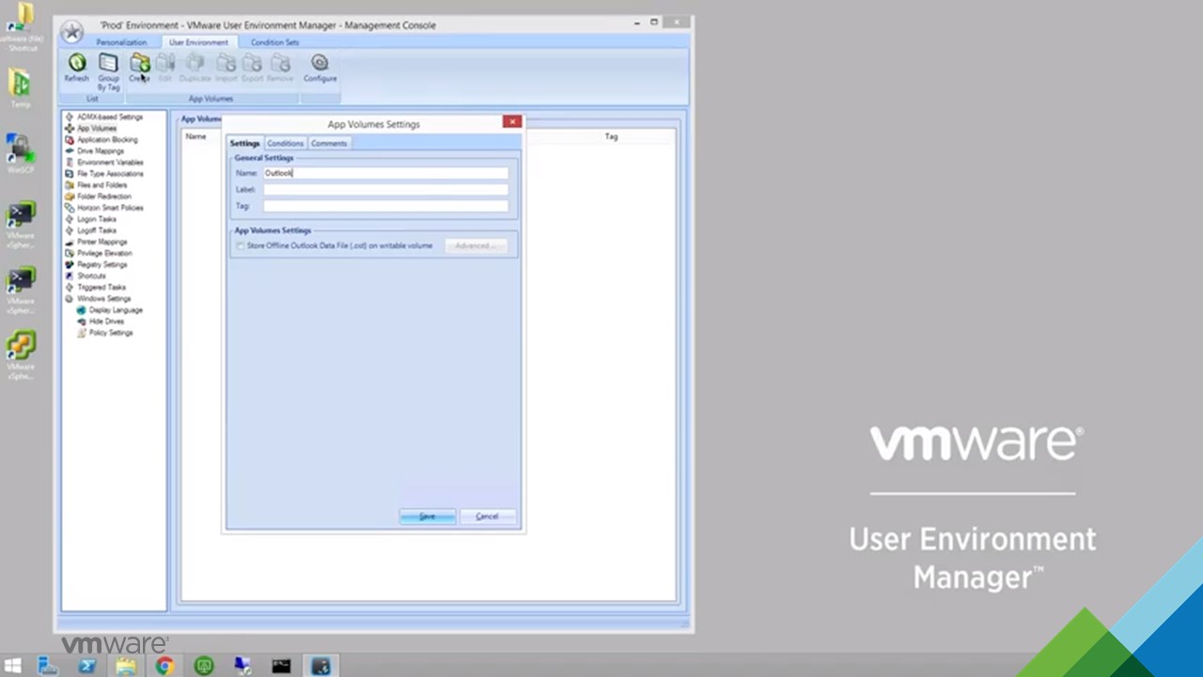The image size is (1203, 677).
Task: Switch to the Condition Sets tab
Action: [x=274, y=42]
